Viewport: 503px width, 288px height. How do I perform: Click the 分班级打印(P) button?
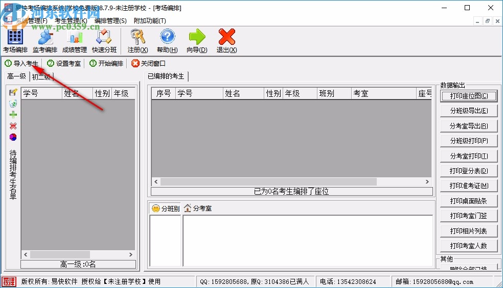469,141
